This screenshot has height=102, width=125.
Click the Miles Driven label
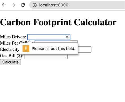pyautogui.click(x=13, y=37)
